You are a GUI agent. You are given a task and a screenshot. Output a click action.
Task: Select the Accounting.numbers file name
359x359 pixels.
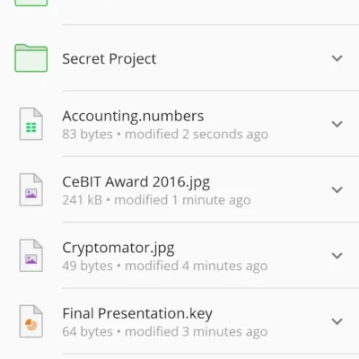(x=133, y=116)
